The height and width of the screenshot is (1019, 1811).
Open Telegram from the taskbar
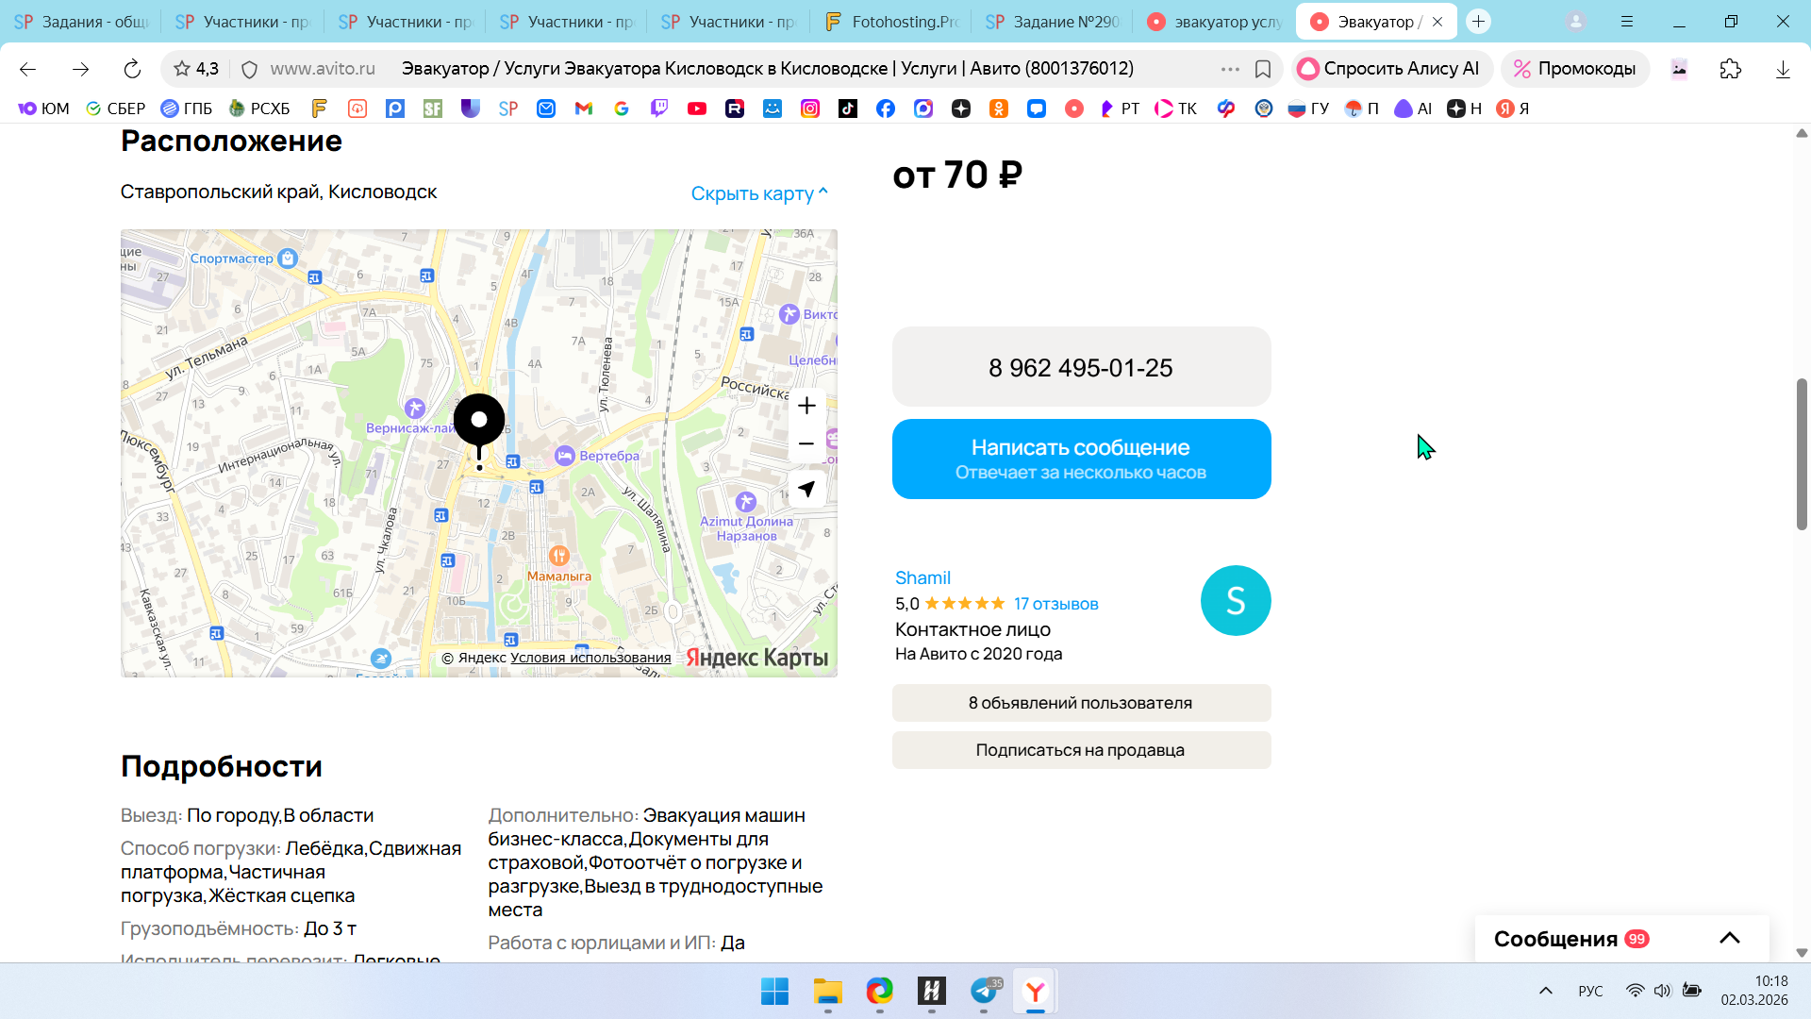click(x=984, y=991)
